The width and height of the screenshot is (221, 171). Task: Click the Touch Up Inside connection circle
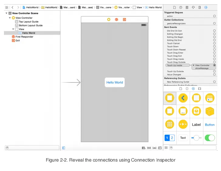214,65
